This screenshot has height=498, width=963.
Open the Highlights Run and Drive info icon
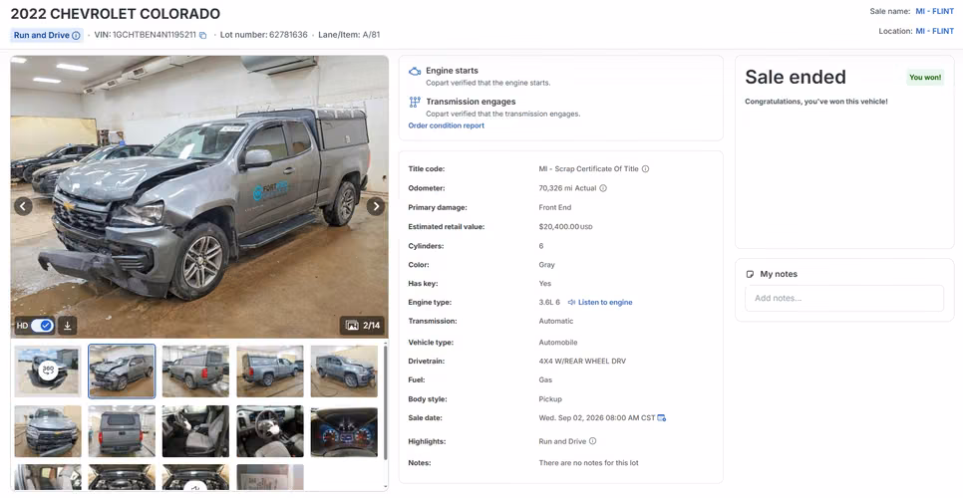pyautogui.click(x=593, y=441)
